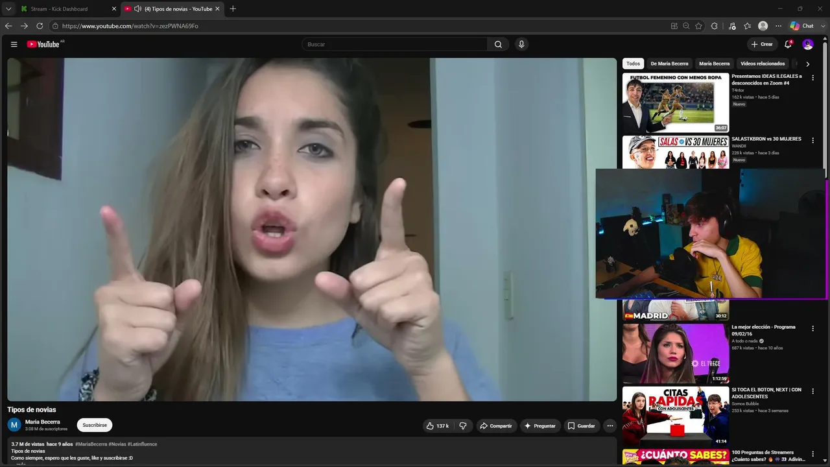830x467 pixels.
Task: Open the browser profile icon
Action: point(763,26)
